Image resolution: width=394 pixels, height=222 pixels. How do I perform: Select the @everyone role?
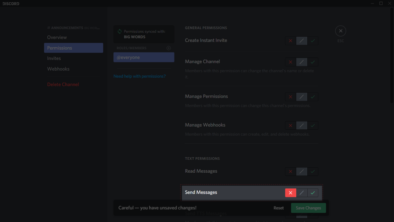[144, 57]
